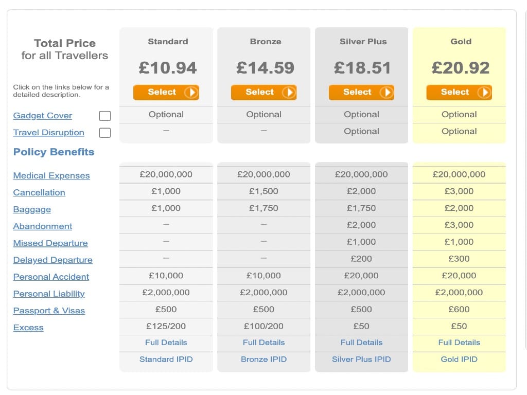Enable the Travel Disruption checkbox

pyautogui.click(x=104, y=133)
